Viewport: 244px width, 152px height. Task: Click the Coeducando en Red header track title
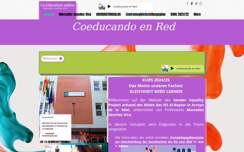(x=125, y=6)
